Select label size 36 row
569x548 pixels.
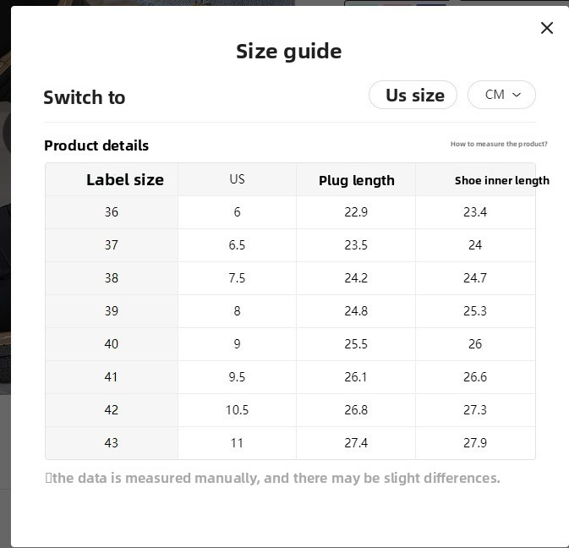[112, 212]
